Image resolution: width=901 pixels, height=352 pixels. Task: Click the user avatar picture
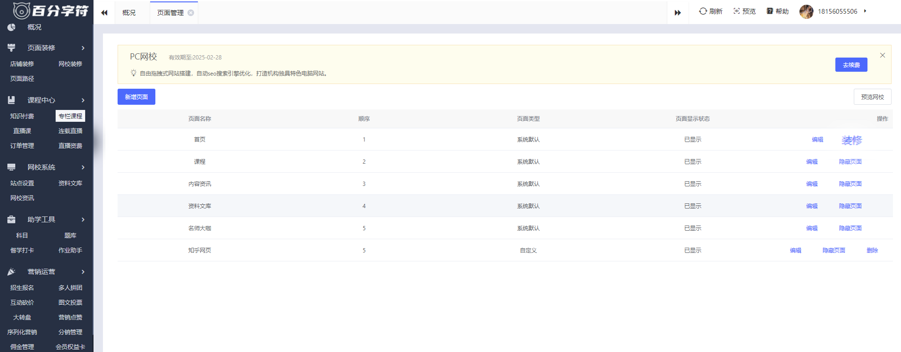pos(807,12)
